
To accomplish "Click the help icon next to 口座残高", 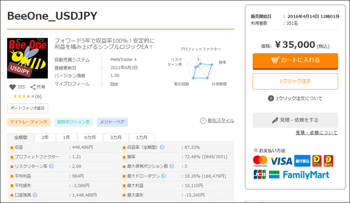I will 35,195.
